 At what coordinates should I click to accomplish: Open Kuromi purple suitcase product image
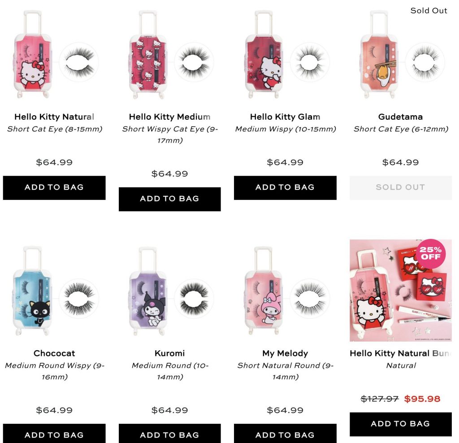[170, 291]
